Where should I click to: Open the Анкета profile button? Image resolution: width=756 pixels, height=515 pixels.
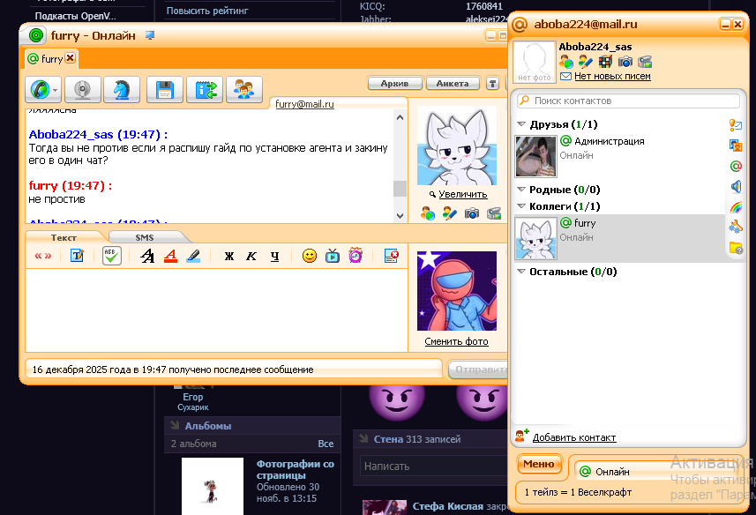click(453, 84)
